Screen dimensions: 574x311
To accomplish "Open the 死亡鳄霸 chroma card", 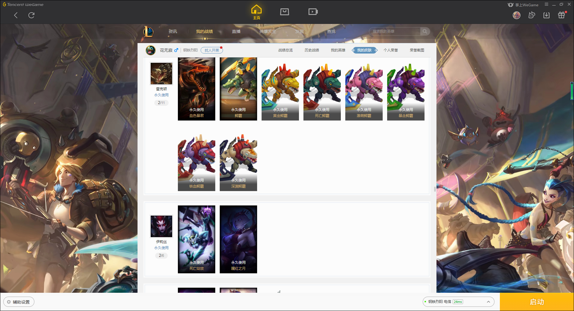I will coord(322,92).
